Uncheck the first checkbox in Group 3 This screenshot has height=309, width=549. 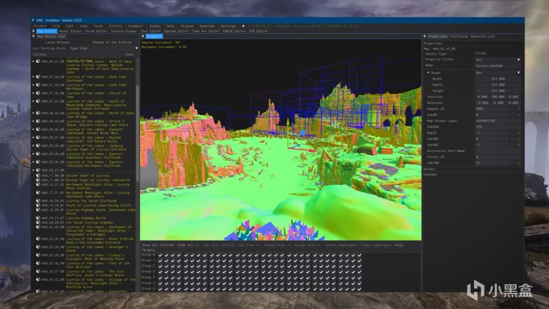click(x=160, y=272)
